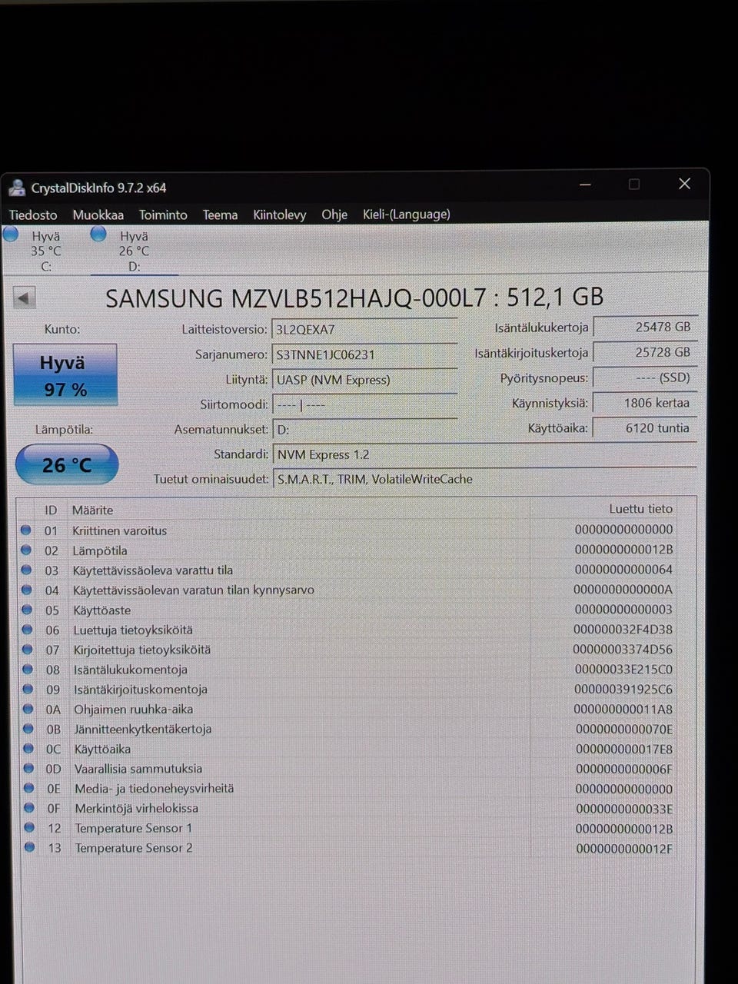Click status dot for Isäntäkirjoituskomentoja row
Viewport: 738px width, 984px height.
pyautogui.click(x=28, y=689)
